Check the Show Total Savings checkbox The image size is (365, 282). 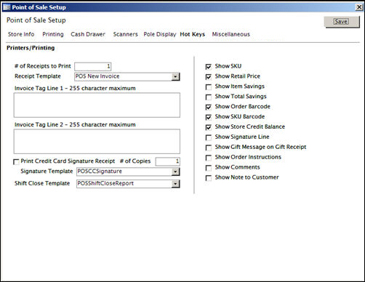tap(209, 97)
